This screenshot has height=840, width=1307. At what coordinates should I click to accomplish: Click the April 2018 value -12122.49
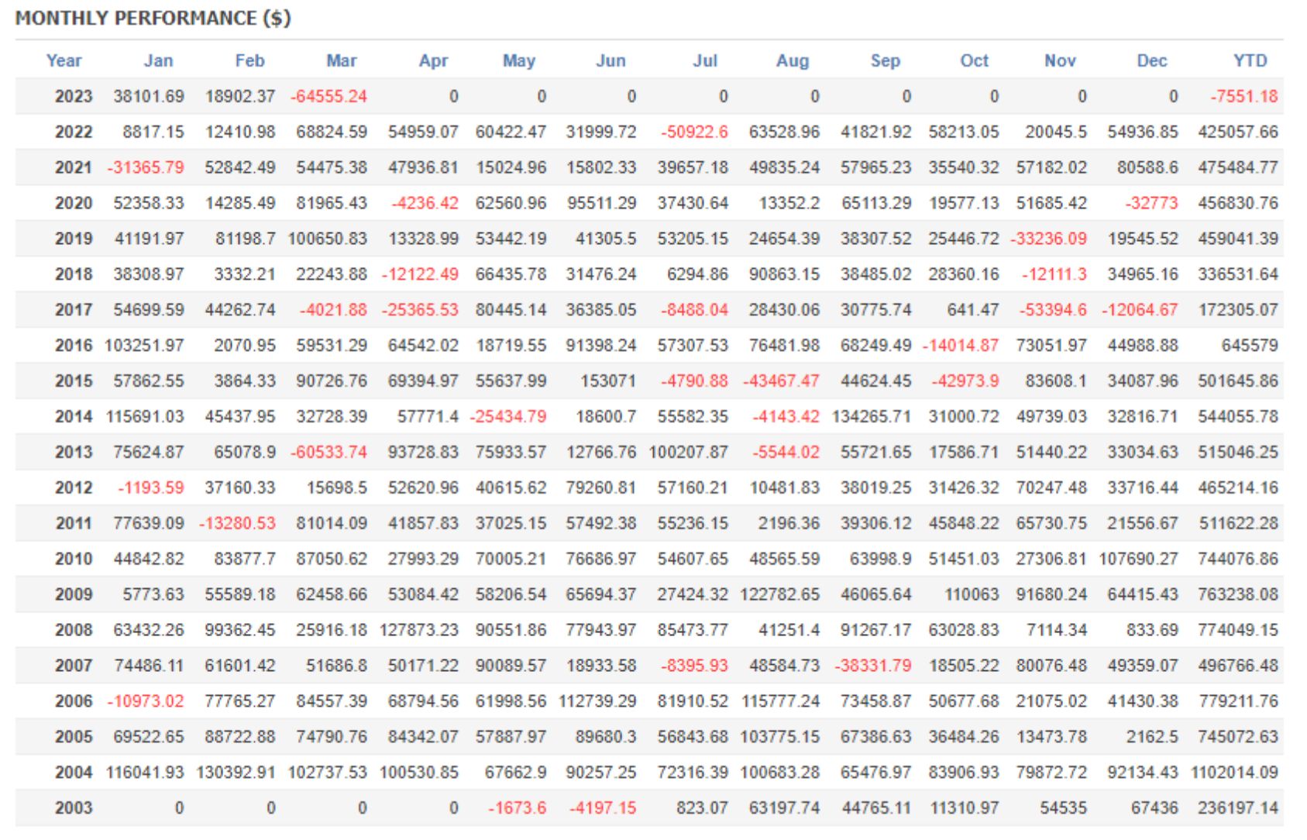(420, 274)
